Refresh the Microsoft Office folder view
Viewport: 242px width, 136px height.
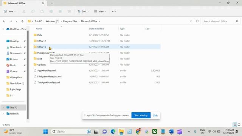197,21
